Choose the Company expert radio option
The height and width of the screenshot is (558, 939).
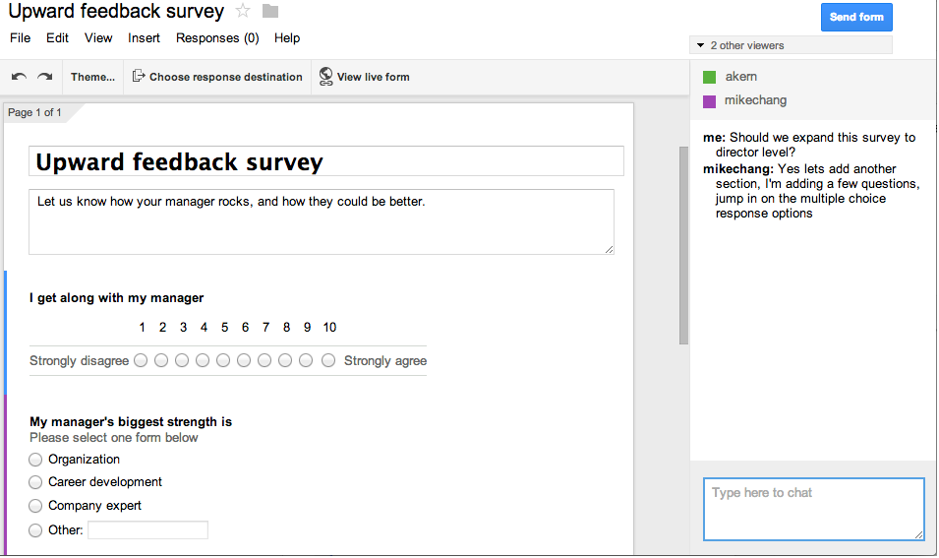(36, 506)
